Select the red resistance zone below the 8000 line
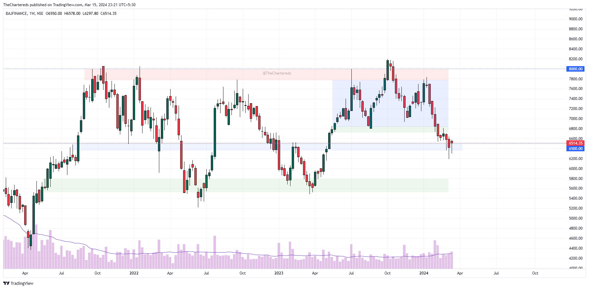Image resolution: width=589 pixels, height=289 pixels. [266, 75]
